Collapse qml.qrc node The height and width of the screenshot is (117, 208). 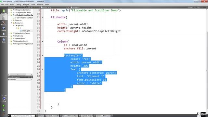14,25
